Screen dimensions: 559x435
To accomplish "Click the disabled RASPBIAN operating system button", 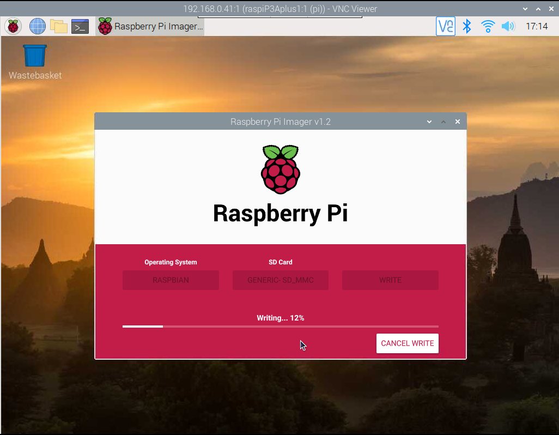I will [171, 280].
